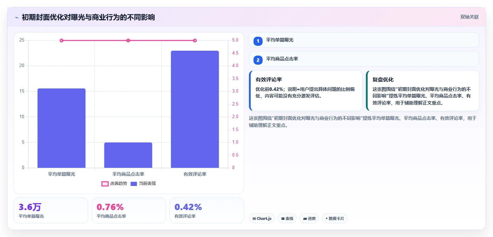Click the 平均商品点击率 bar in chart
The width and height of the screenshot is (493, 237).
(x=128, y=155)
